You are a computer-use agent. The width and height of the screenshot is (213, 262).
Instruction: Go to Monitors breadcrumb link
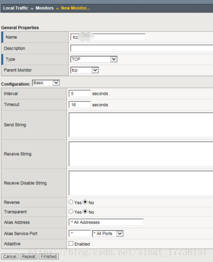point(44,8)
